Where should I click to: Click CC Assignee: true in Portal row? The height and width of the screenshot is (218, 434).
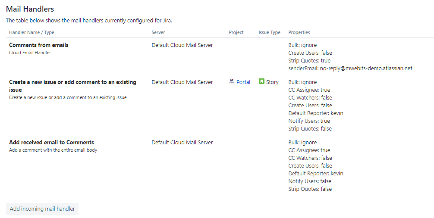(x=309, y=90)
